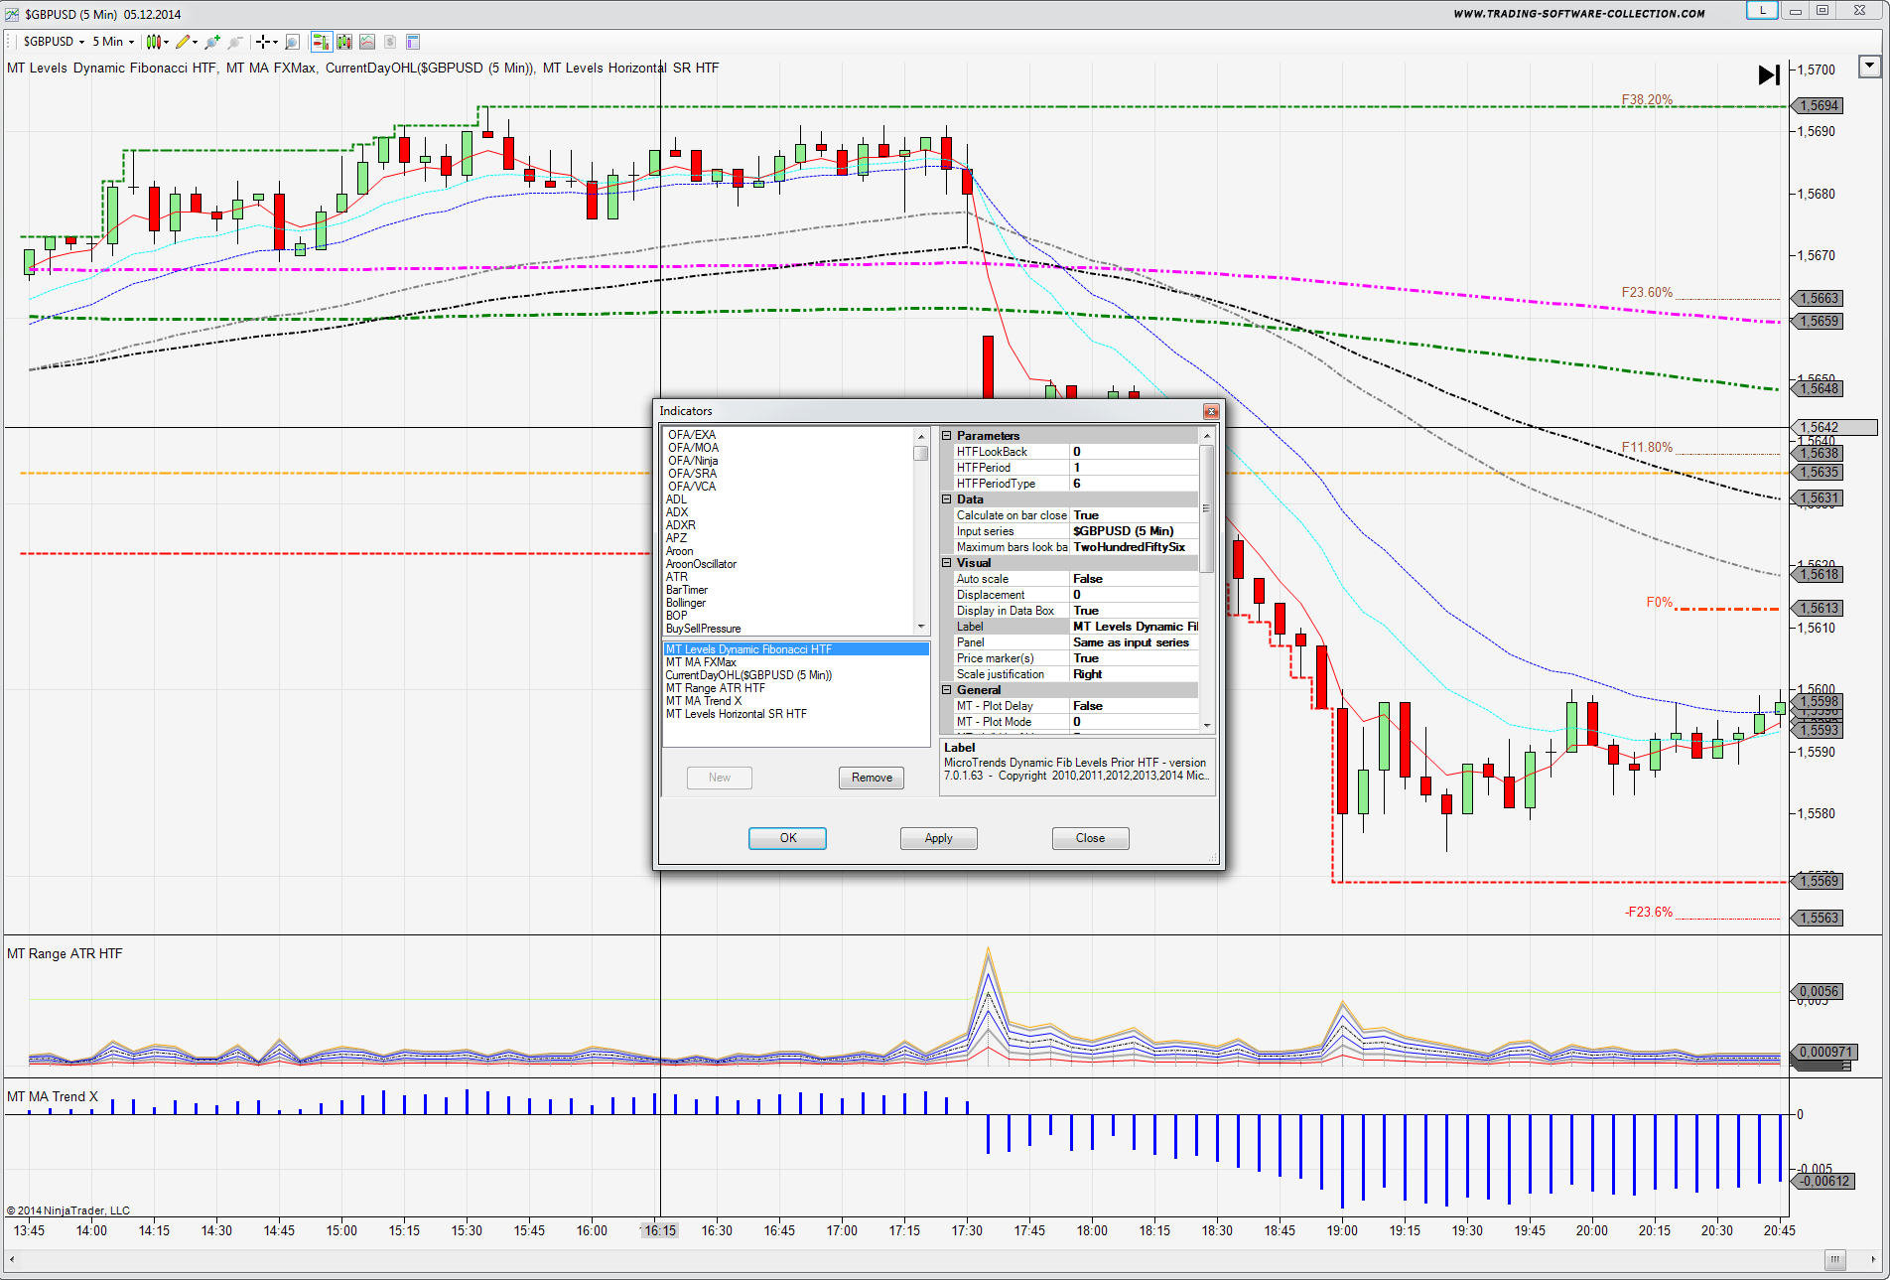Image resolution: width=1890 pixels, height=1280 pixels.
Task: Select the pencil drawing tools icon
Action: click(183, 42)
